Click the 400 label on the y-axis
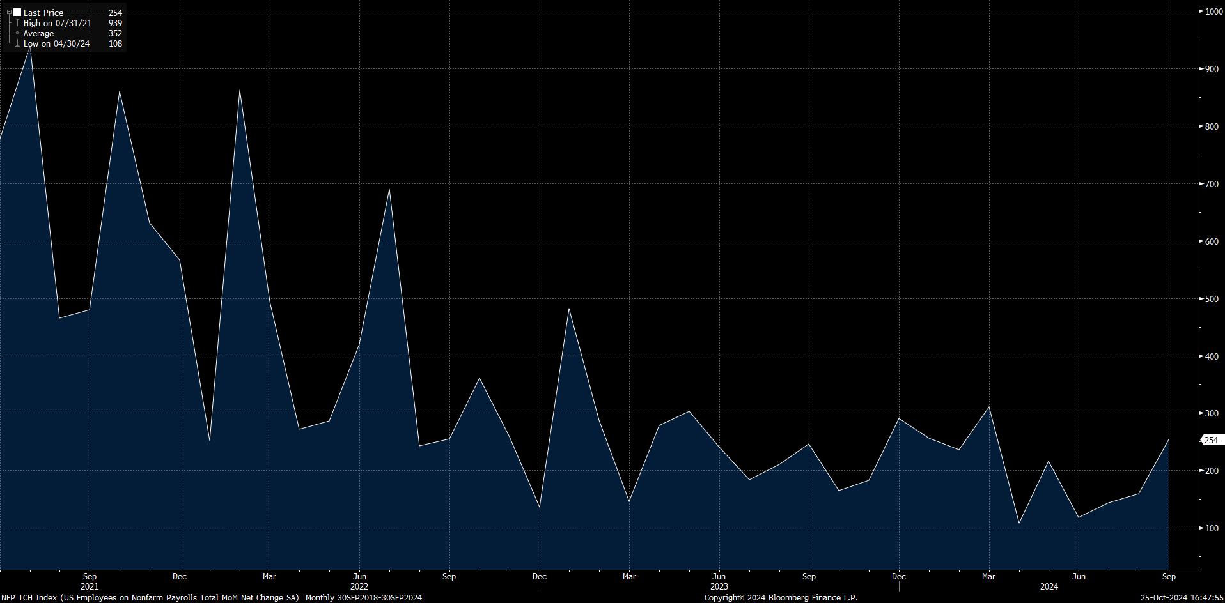This screenshot has height=603, width=1225. (1212, 356)
